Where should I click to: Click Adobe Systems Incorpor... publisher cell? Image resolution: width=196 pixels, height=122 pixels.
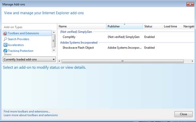click(124, 48)
